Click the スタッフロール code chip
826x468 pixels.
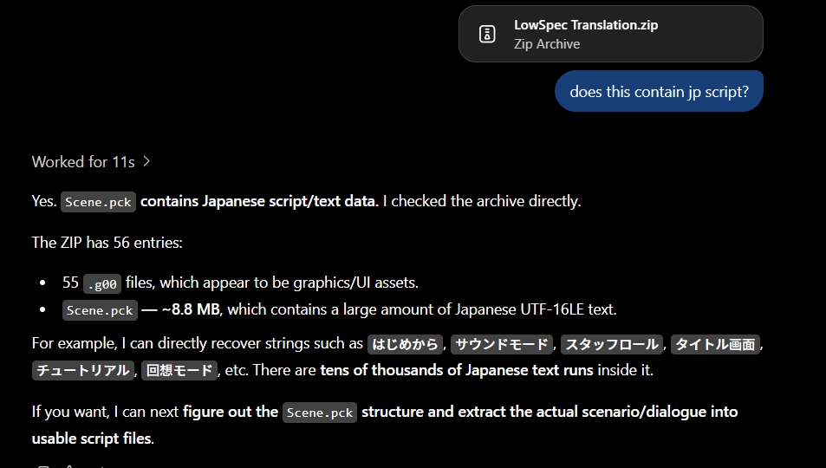coord(612,344)
